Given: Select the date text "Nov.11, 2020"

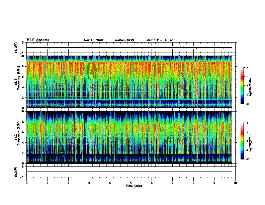Looking at the screenshot, I should (x=93, y=40).
